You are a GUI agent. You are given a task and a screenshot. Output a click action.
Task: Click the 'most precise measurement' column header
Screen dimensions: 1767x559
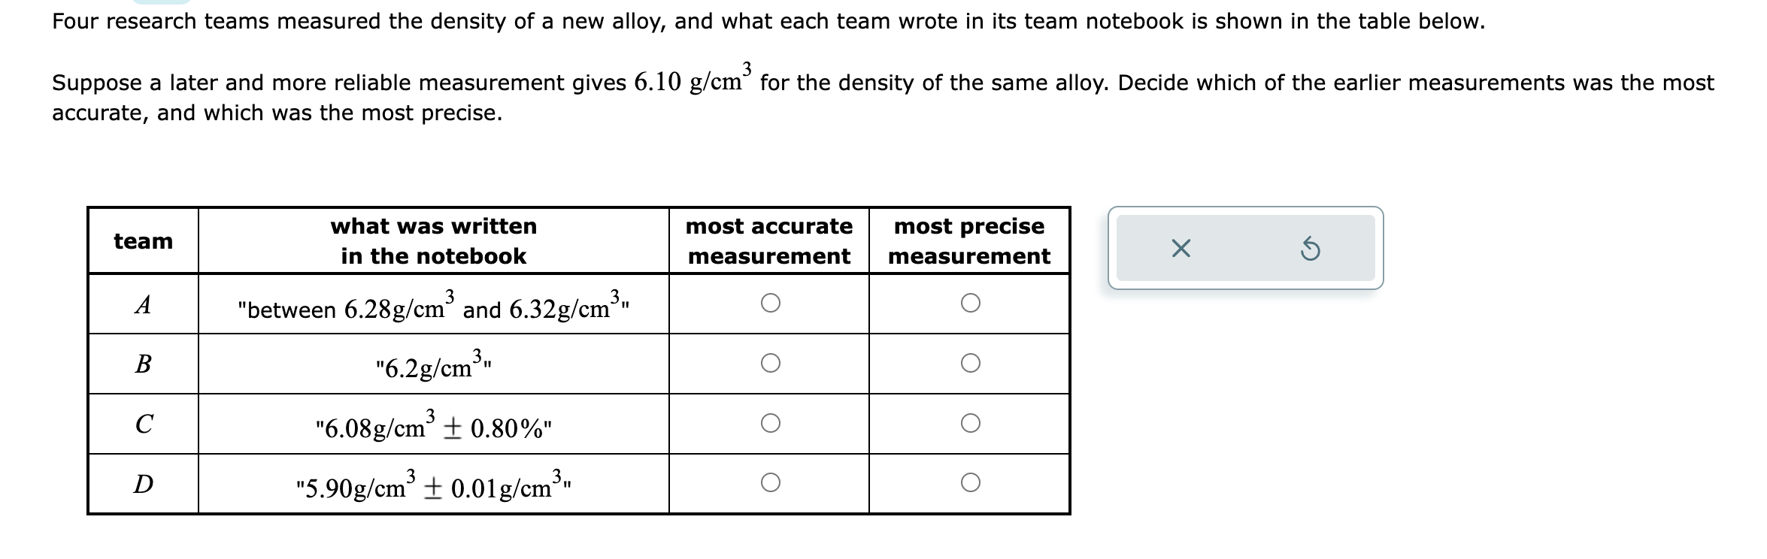[x=968, y=240]
